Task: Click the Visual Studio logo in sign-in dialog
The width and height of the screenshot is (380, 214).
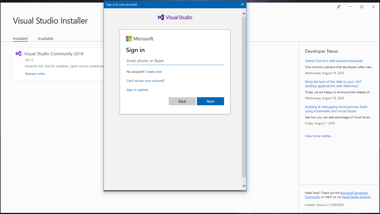Action: [175, 17]
